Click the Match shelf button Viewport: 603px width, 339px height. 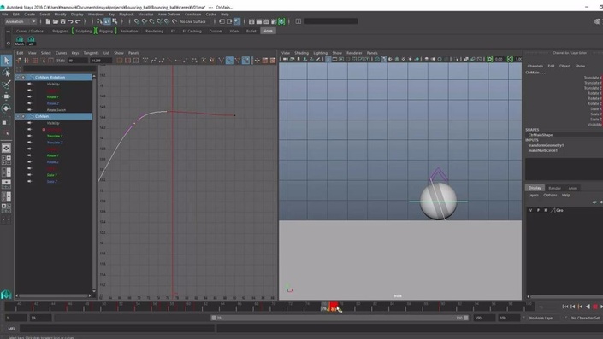pos(20,41)
